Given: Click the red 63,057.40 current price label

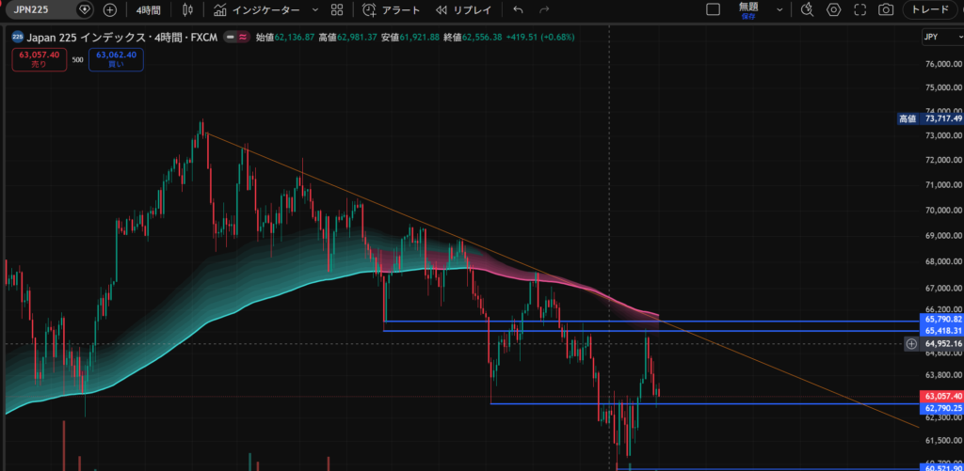Looking at the screenshot, I should point(941,397).
